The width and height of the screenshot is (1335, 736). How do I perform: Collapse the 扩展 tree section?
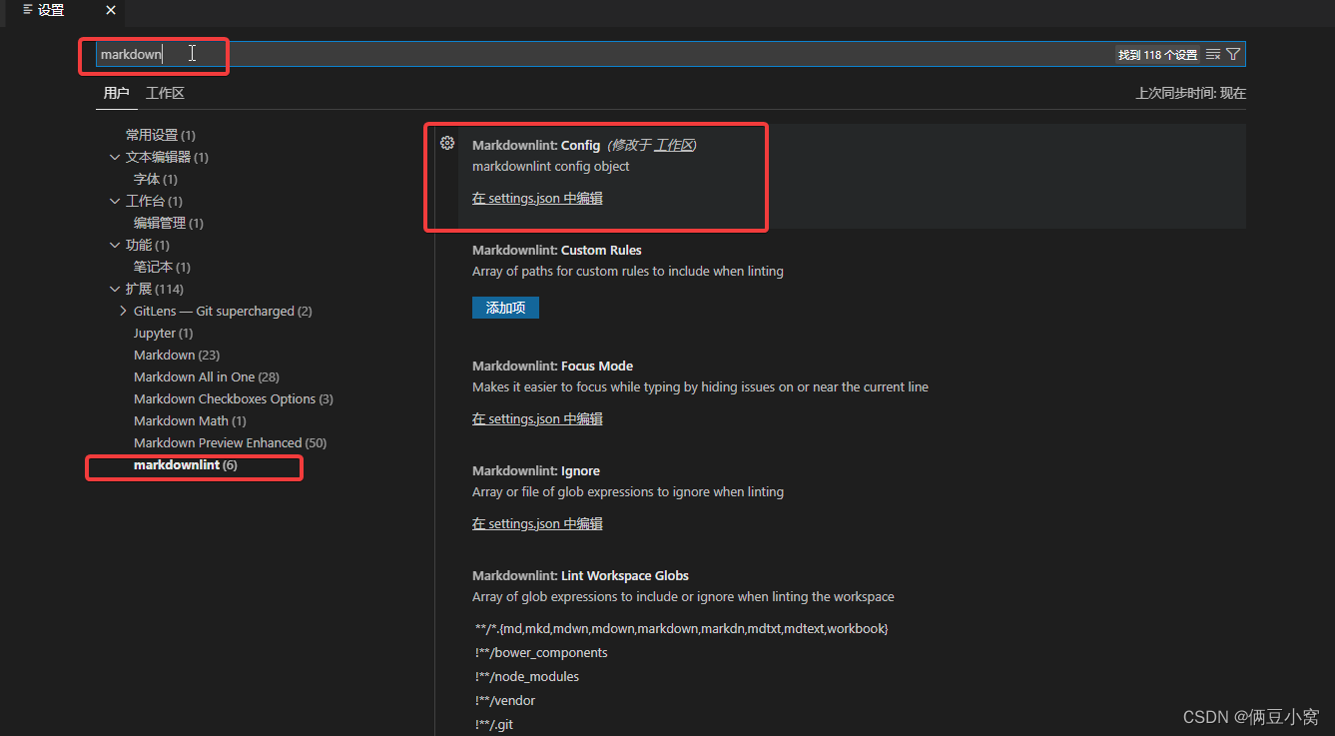pos(116,288)
